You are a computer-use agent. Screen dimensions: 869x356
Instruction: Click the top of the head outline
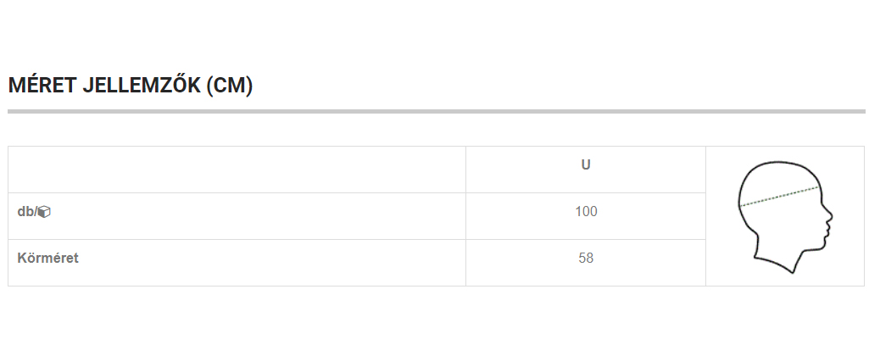[x=776, y=164]
